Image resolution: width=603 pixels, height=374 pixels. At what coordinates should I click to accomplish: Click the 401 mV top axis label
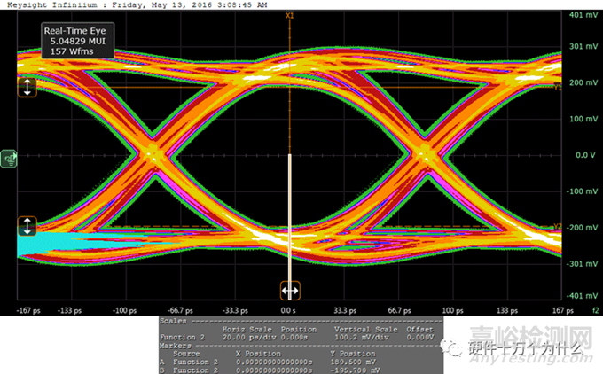point(582,16)
